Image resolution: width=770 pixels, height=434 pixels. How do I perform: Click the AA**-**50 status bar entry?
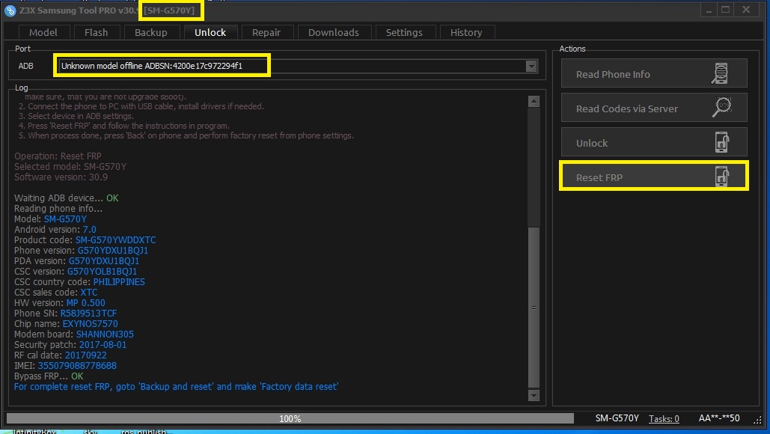(719, 418)
